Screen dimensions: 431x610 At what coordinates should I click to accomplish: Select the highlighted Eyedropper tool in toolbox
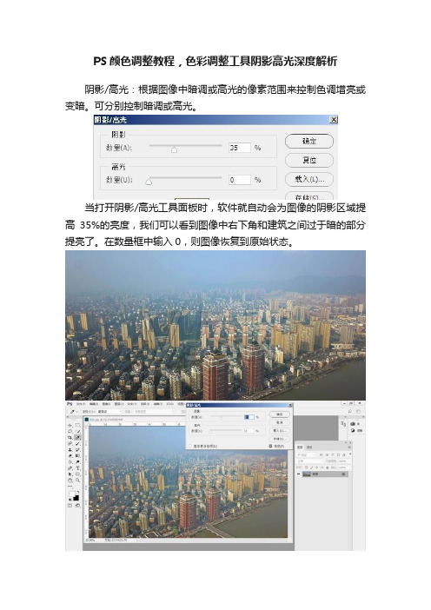(78, 438)
